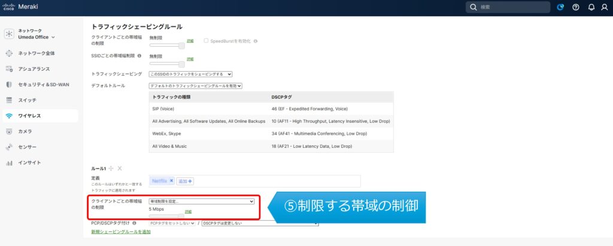The width and height of the screenshot is (613, 246).
Task: Click the blue assistant icon in header
Action: 560,7
